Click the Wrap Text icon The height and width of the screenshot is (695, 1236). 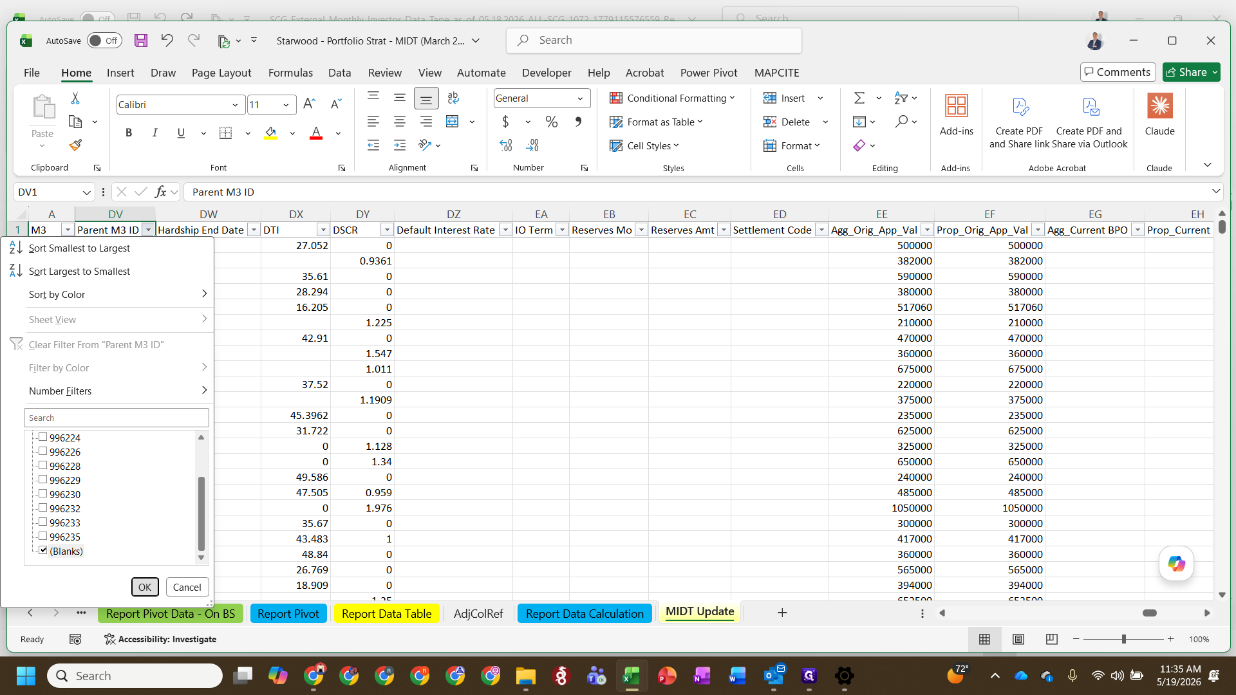[453, 98]
